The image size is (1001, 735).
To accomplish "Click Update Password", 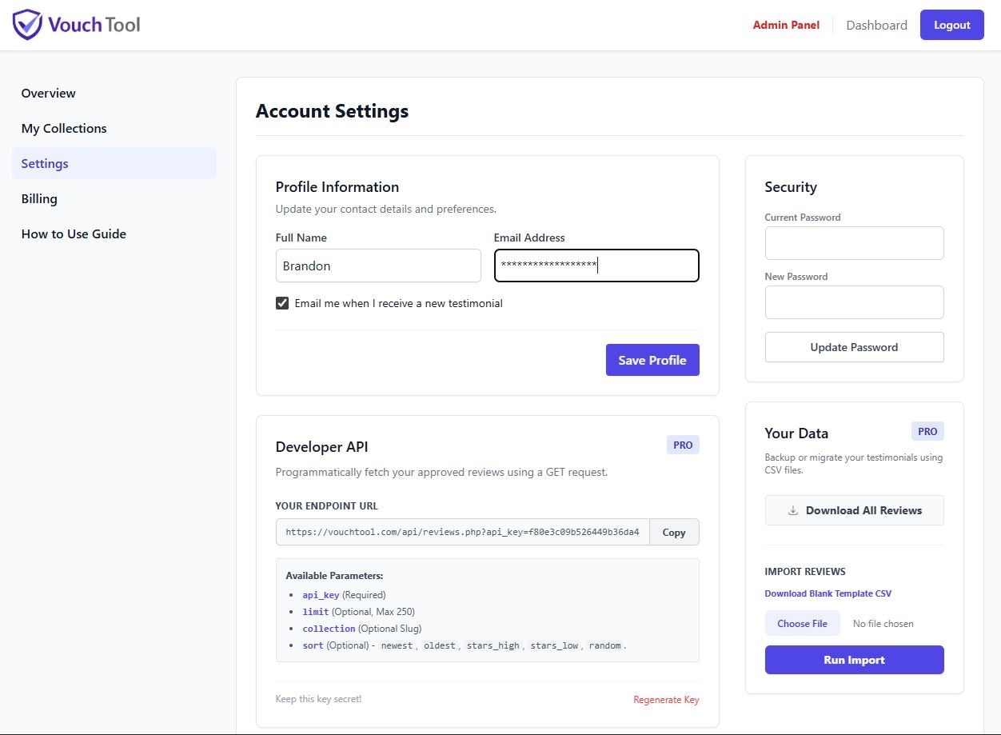I will [x=854, y=347].
